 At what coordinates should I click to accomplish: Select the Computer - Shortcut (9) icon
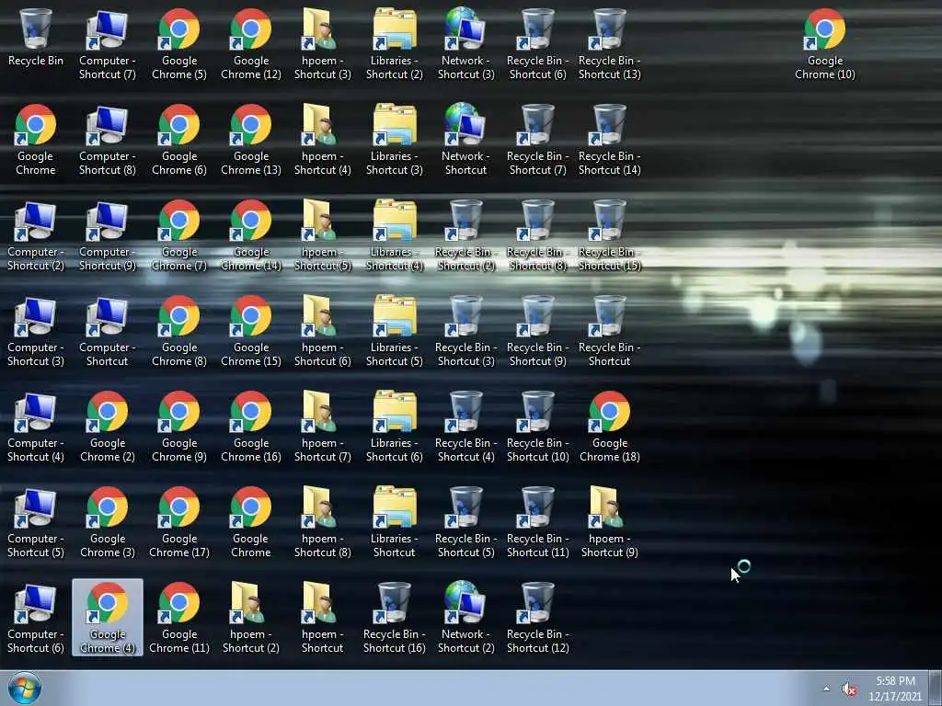pyautogui.click(x=107, y=234)
